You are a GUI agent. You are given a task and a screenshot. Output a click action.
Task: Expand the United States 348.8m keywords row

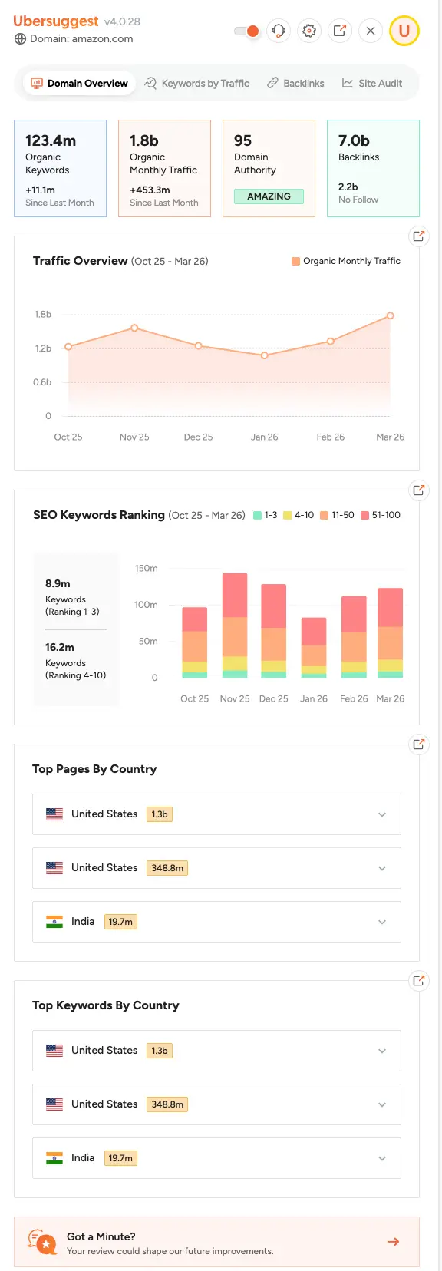click(x=381, y=1104)
